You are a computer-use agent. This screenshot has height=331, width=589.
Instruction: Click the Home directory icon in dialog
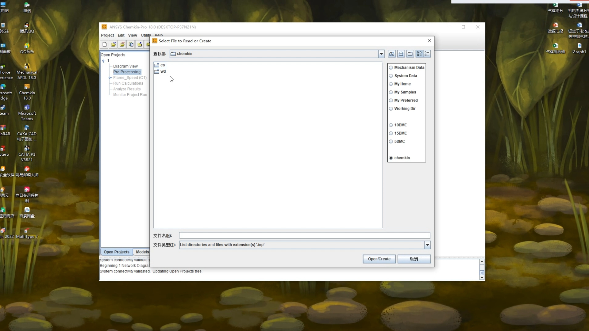[x=401, y=54]
